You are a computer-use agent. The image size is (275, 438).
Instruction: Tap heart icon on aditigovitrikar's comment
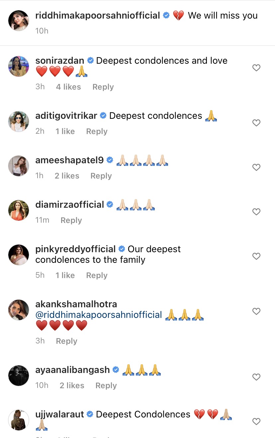point(256,123)
